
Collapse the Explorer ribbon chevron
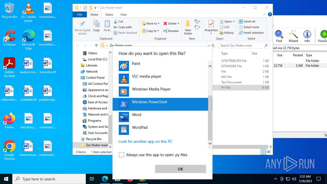pyautogui.click(x=264, y=15)
